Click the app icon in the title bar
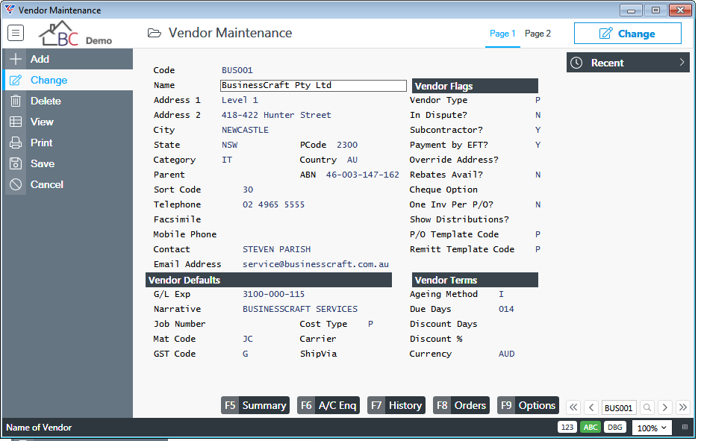This screenshot has height=441, width=701. [x=10, y=10]
